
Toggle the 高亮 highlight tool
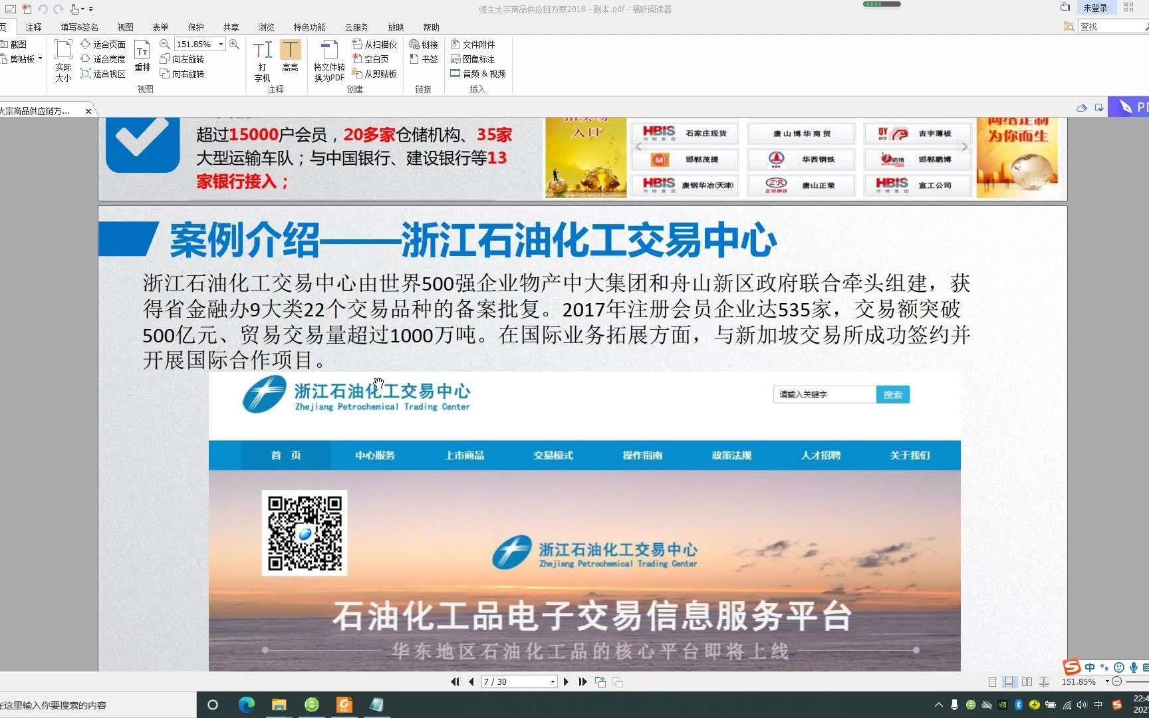291,57
